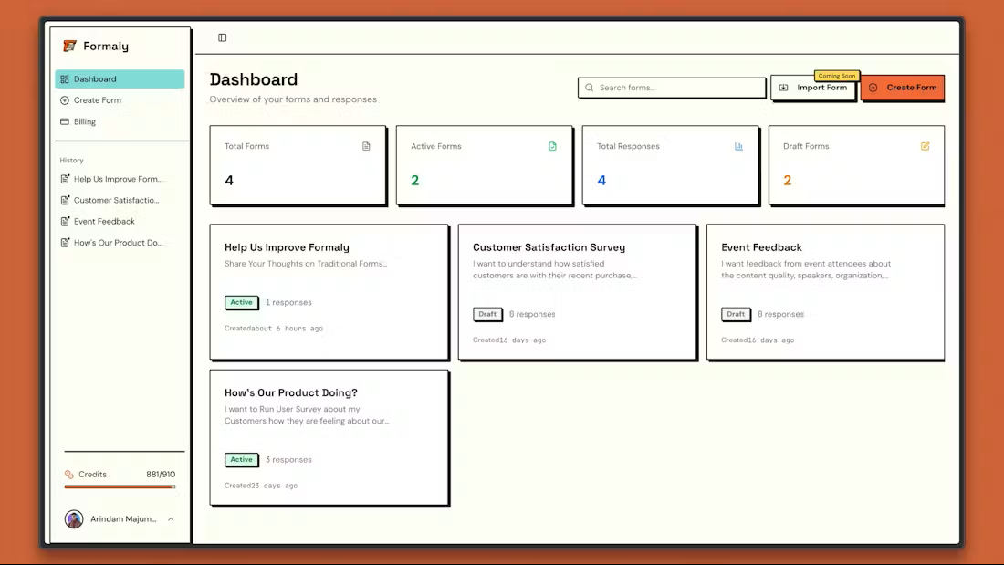Screen dimensions: 1004x565
Task: Click the Import Form button
Action: click(813, 88)
